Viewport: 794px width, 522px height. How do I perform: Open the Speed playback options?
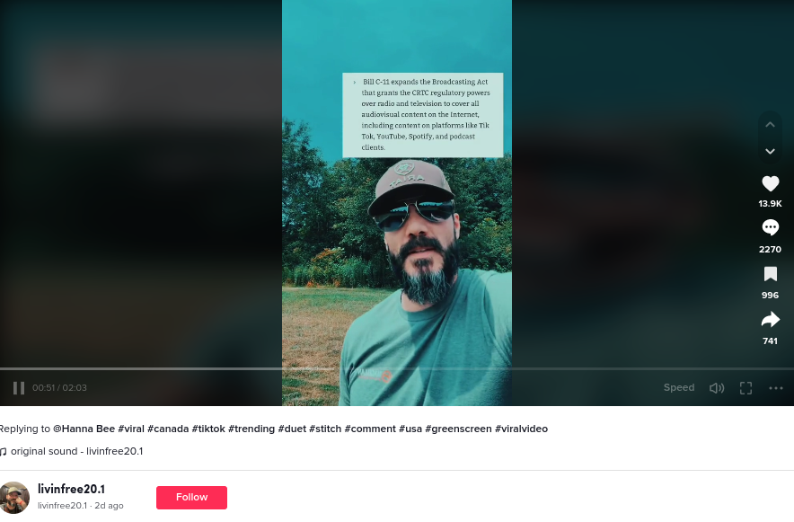point(679,387)
